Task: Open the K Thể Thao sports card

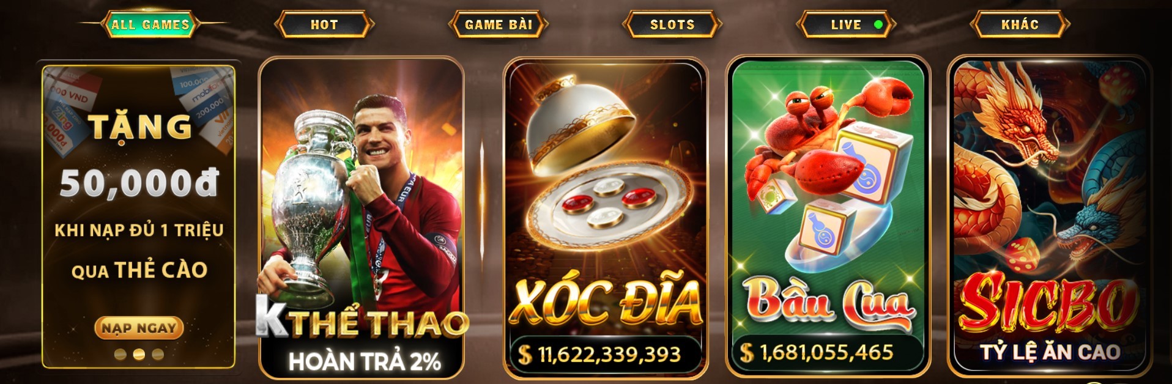Action: pos(362,218)
